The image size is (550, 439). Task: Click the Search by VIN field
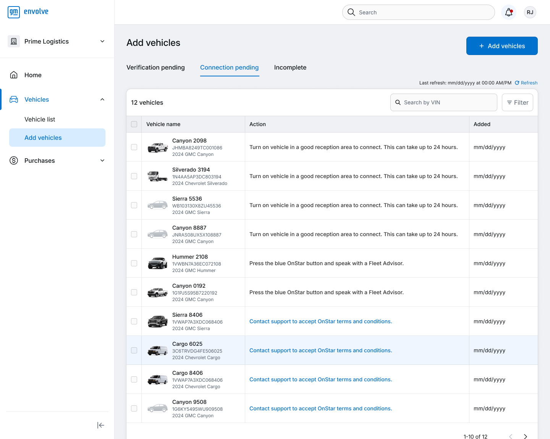point(444,102)
